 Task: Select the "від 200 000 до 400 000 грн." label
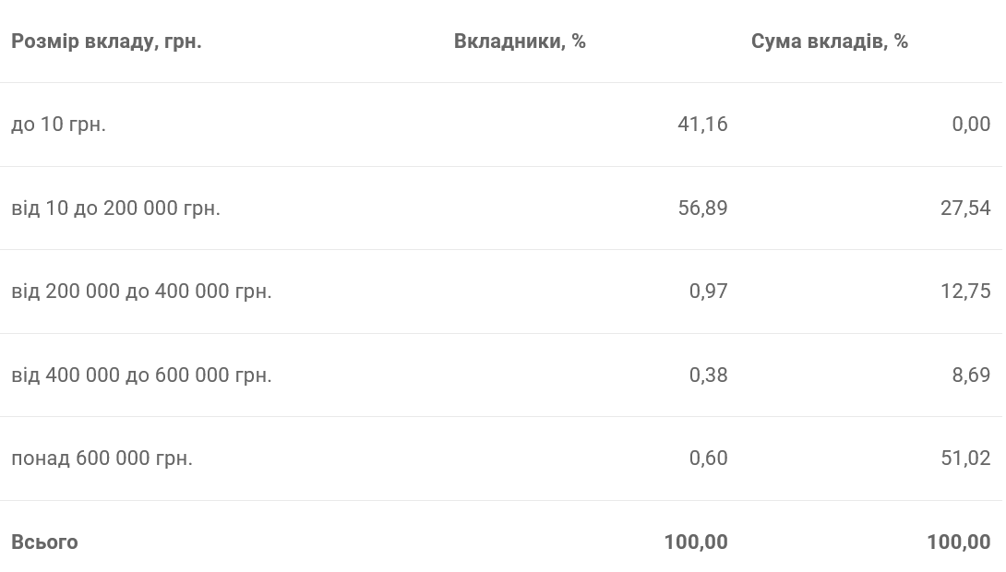141,292
